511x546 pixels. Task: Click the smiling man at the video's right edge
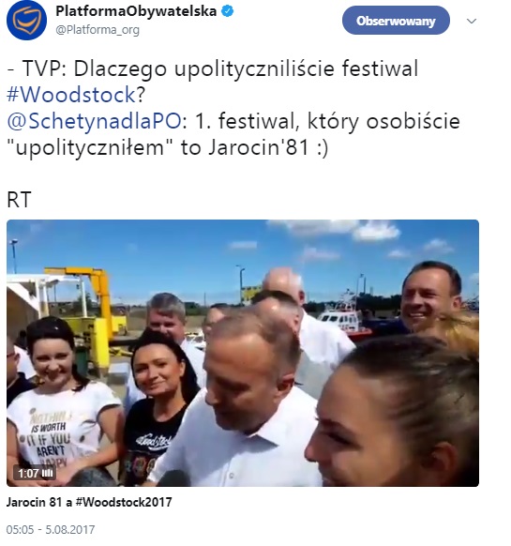(x=429, y=296)
